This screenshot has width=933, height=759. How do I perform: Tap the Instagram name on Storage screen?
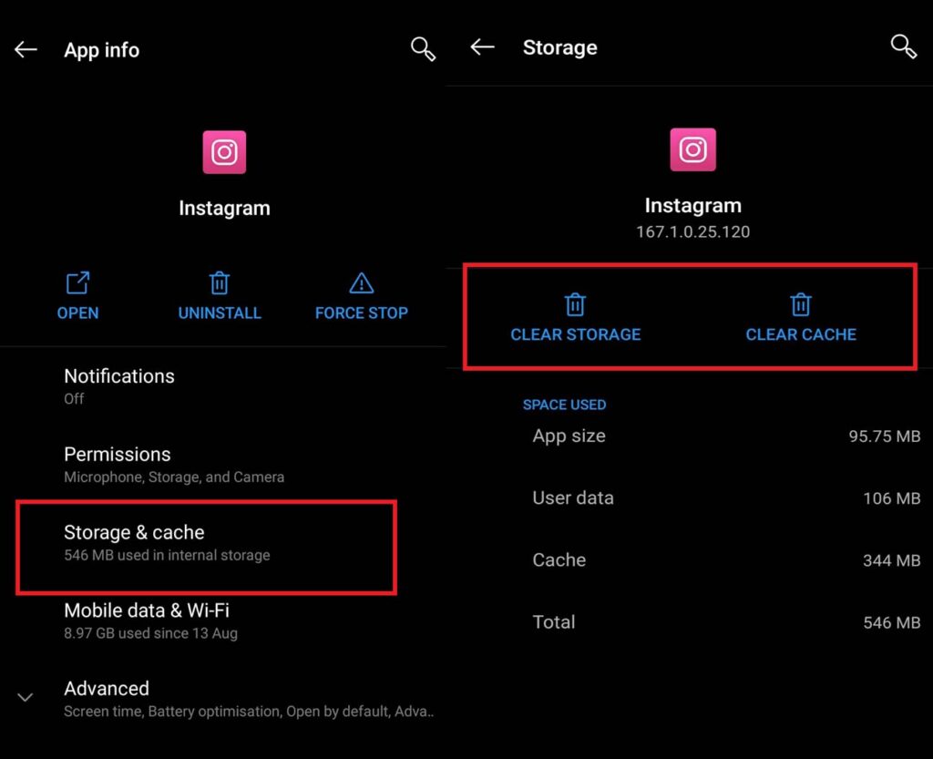693,205
